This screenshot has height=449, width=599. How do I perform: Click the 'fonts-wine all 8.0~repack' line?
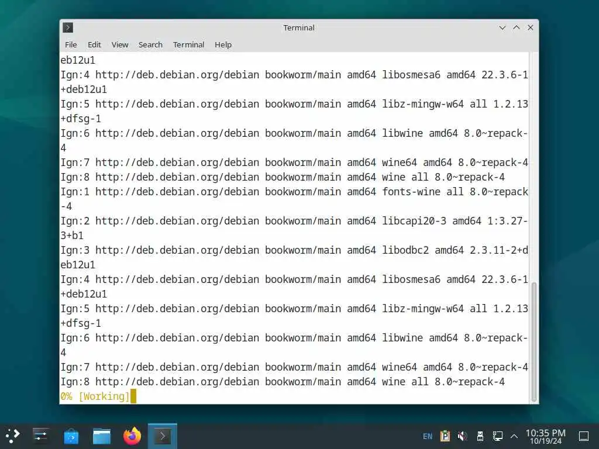point(294,192)
